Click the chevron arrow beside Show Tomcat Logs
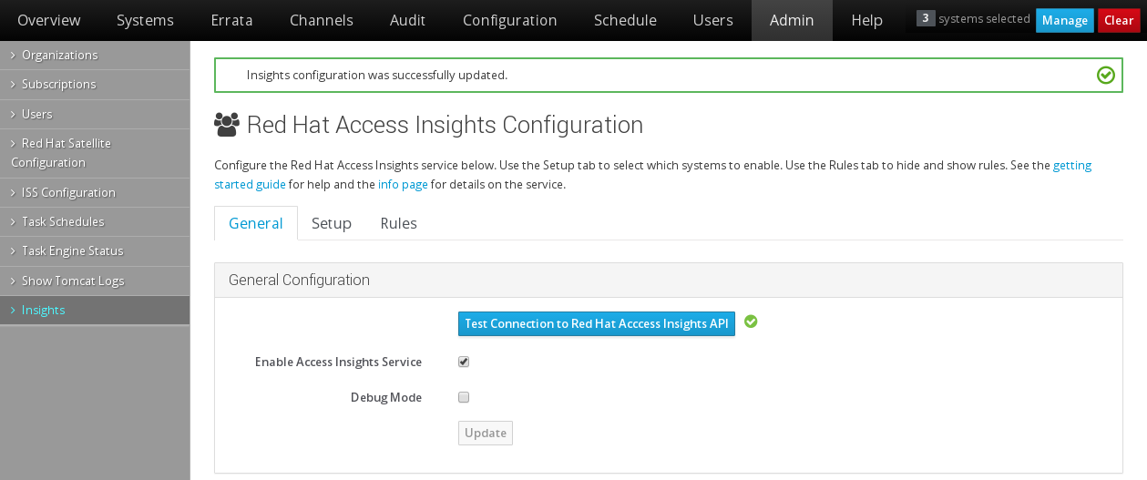 coord(14,281)
